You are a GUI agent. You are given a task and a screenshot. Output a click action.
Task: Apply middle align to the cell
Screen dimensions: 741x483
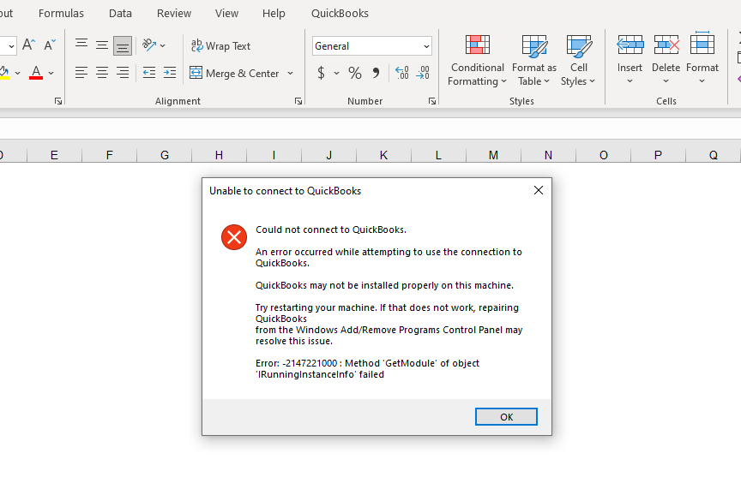pos(101,45)
